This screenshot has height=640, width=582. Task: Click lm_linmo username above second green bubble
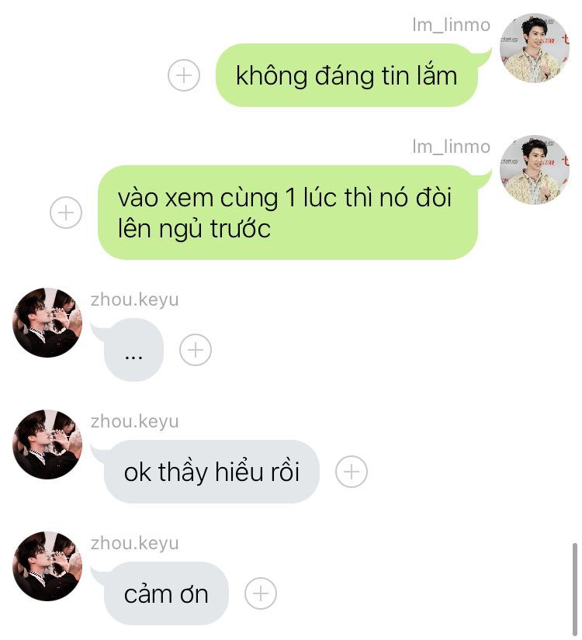point(452,147)
